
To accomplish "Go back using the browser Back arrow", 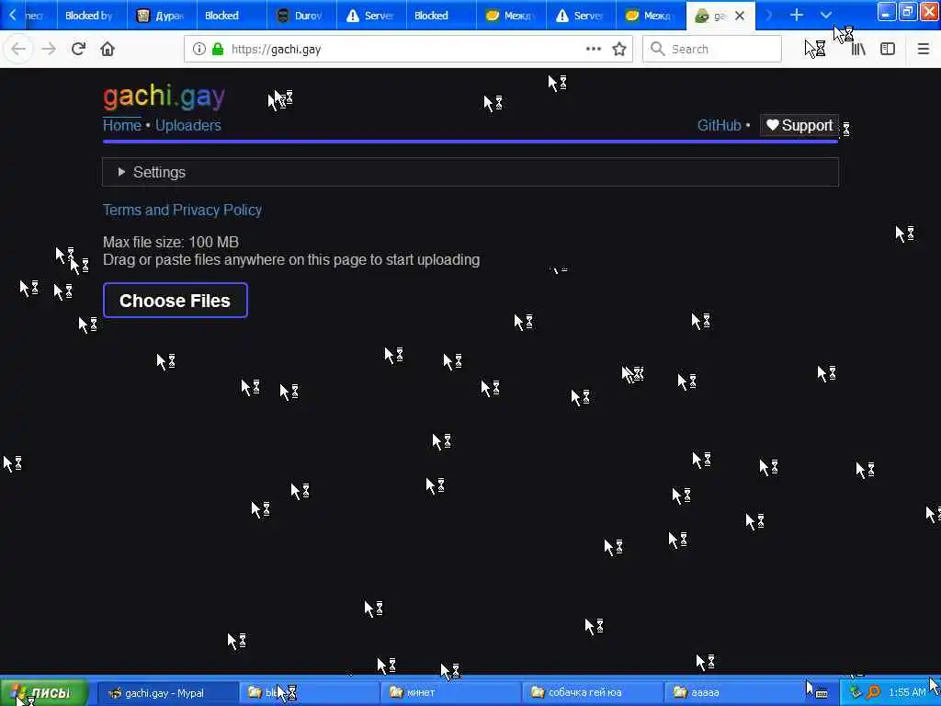I will [x=18, y=49].
